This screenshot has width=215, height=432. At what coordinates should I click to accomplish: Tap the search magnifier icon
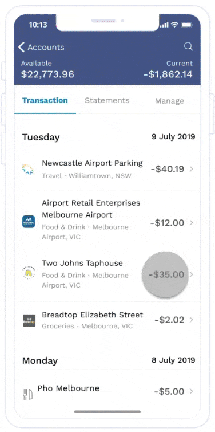(x=188, y=46)
